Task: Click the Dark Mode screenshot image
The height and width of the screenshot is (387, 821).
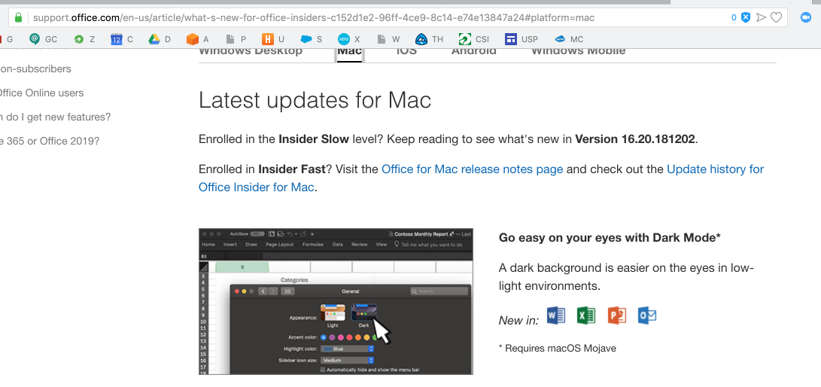Action: point(336,301)
